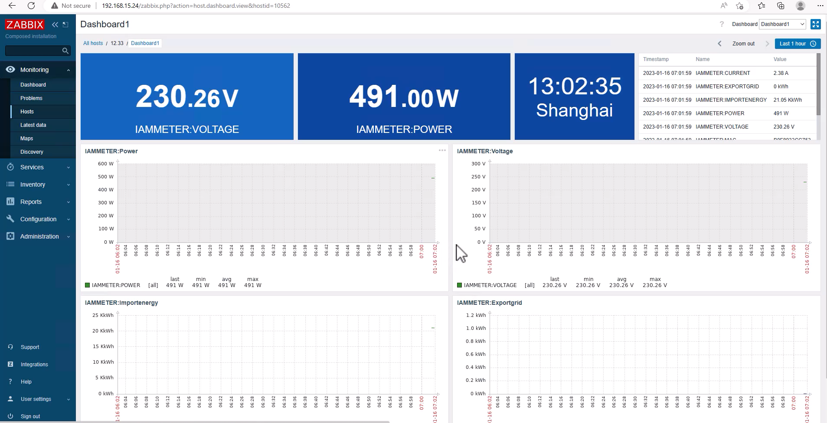Click the Zabbix logo

25,25
